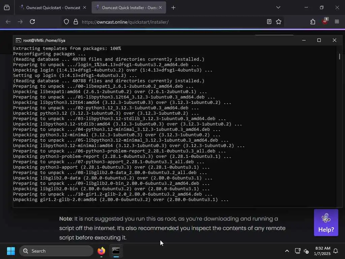Go back to the previous page
The height and width of the screenshot is (259, 345).
(8, 22)
